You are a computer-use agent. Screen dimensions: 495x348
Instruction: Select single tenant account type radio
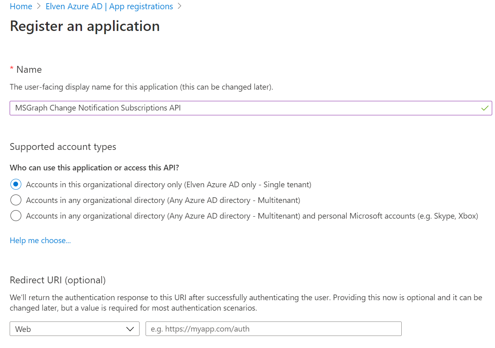click(16, 185)
